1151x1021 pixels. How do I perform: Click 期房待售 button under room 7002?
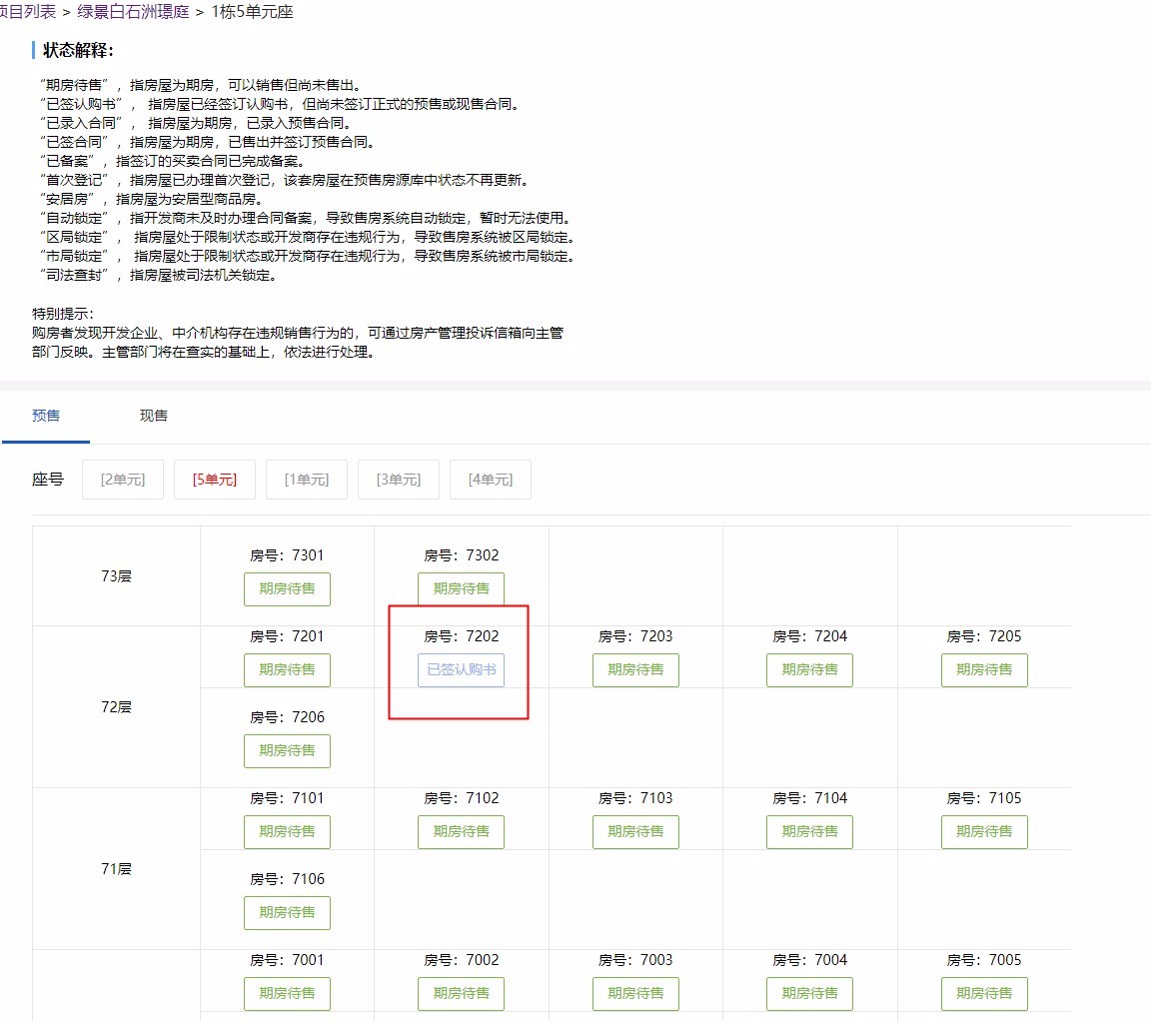461,994
